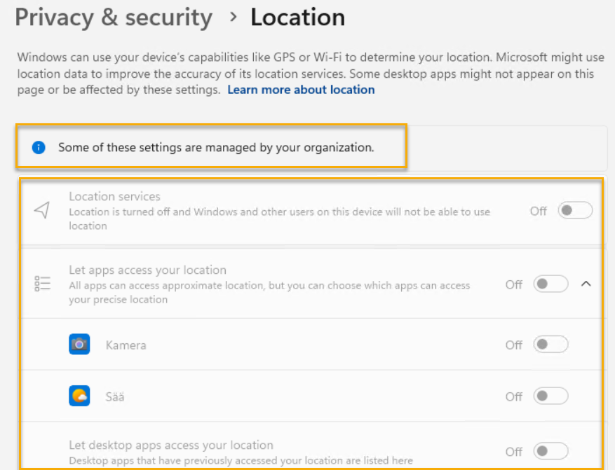Click the list icon beside Let apps access
This screenshot has height=470, width=615.
[x=42, y=284]
